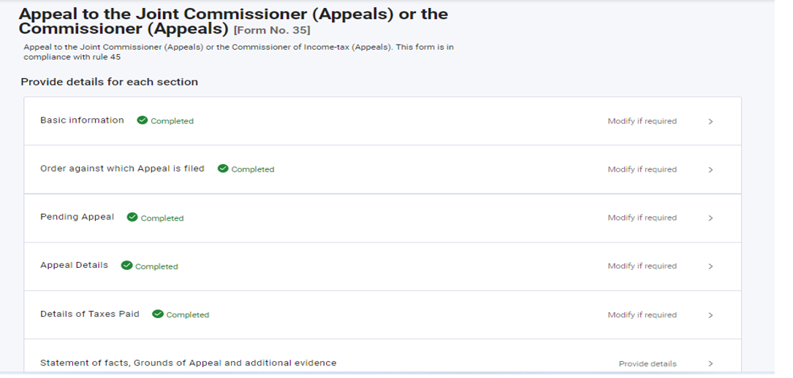Expand the Details of Taxes Paid chevron
The height and width of the screenshot is (378, 793).
(710, 315)
